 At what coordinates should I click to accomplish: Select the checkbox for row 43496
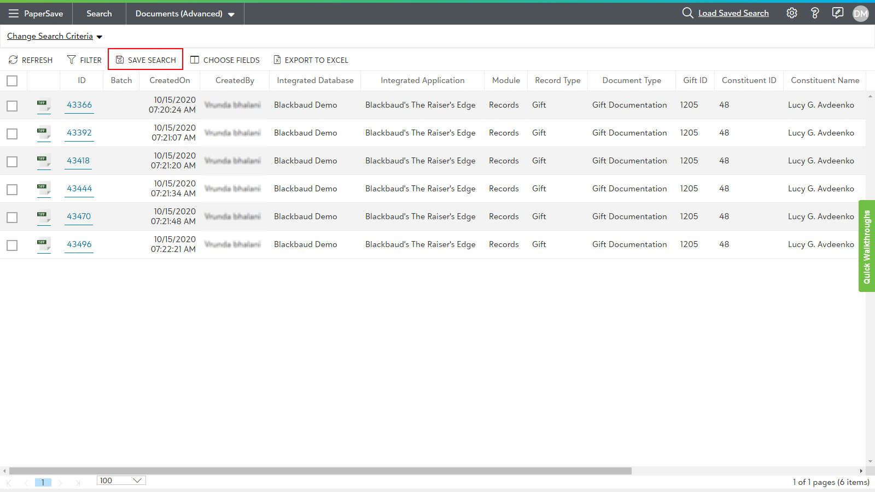click(x=12, y=245)
